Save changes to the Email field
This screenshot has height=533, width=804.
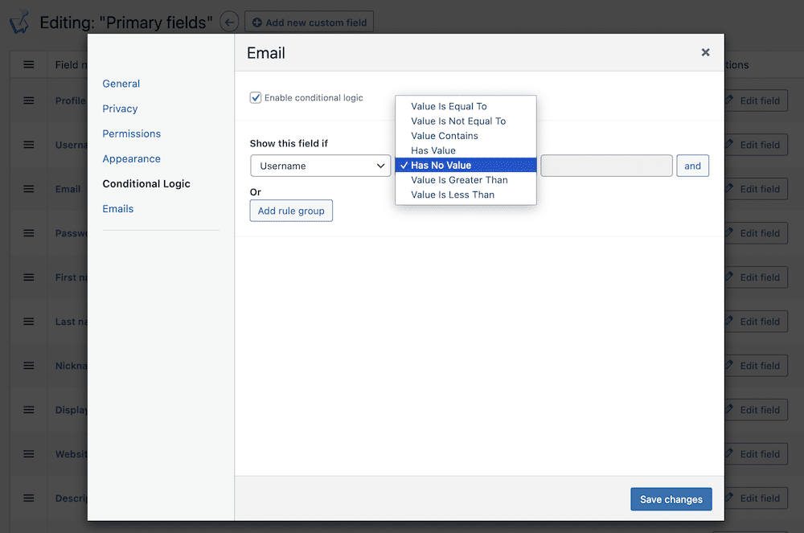(671, 499)
